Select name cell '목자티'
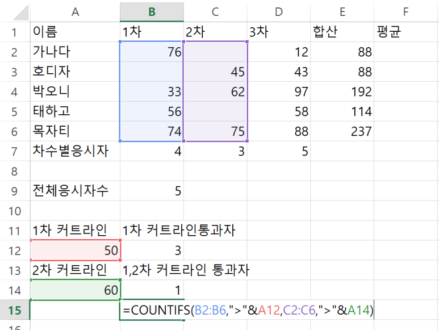The height and width of the screenshot is (330, 439). tap(75, 132)
